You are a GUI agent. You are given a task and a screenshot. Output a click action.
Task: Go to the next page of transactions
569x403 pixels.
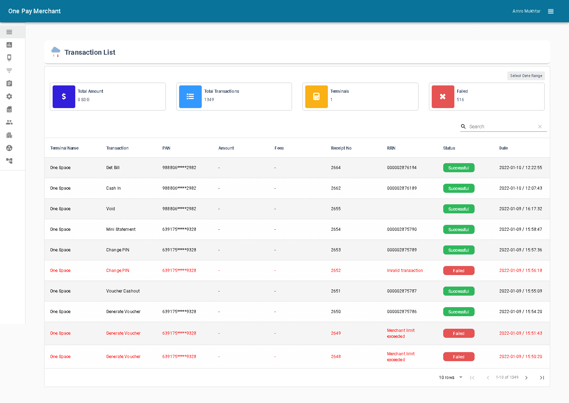(526, 377)
